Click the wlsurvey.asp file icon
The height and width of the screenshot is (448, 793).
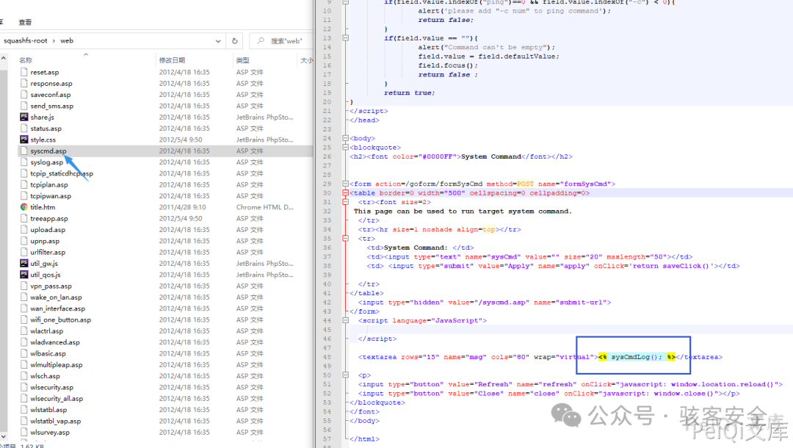tap(23, 433)
